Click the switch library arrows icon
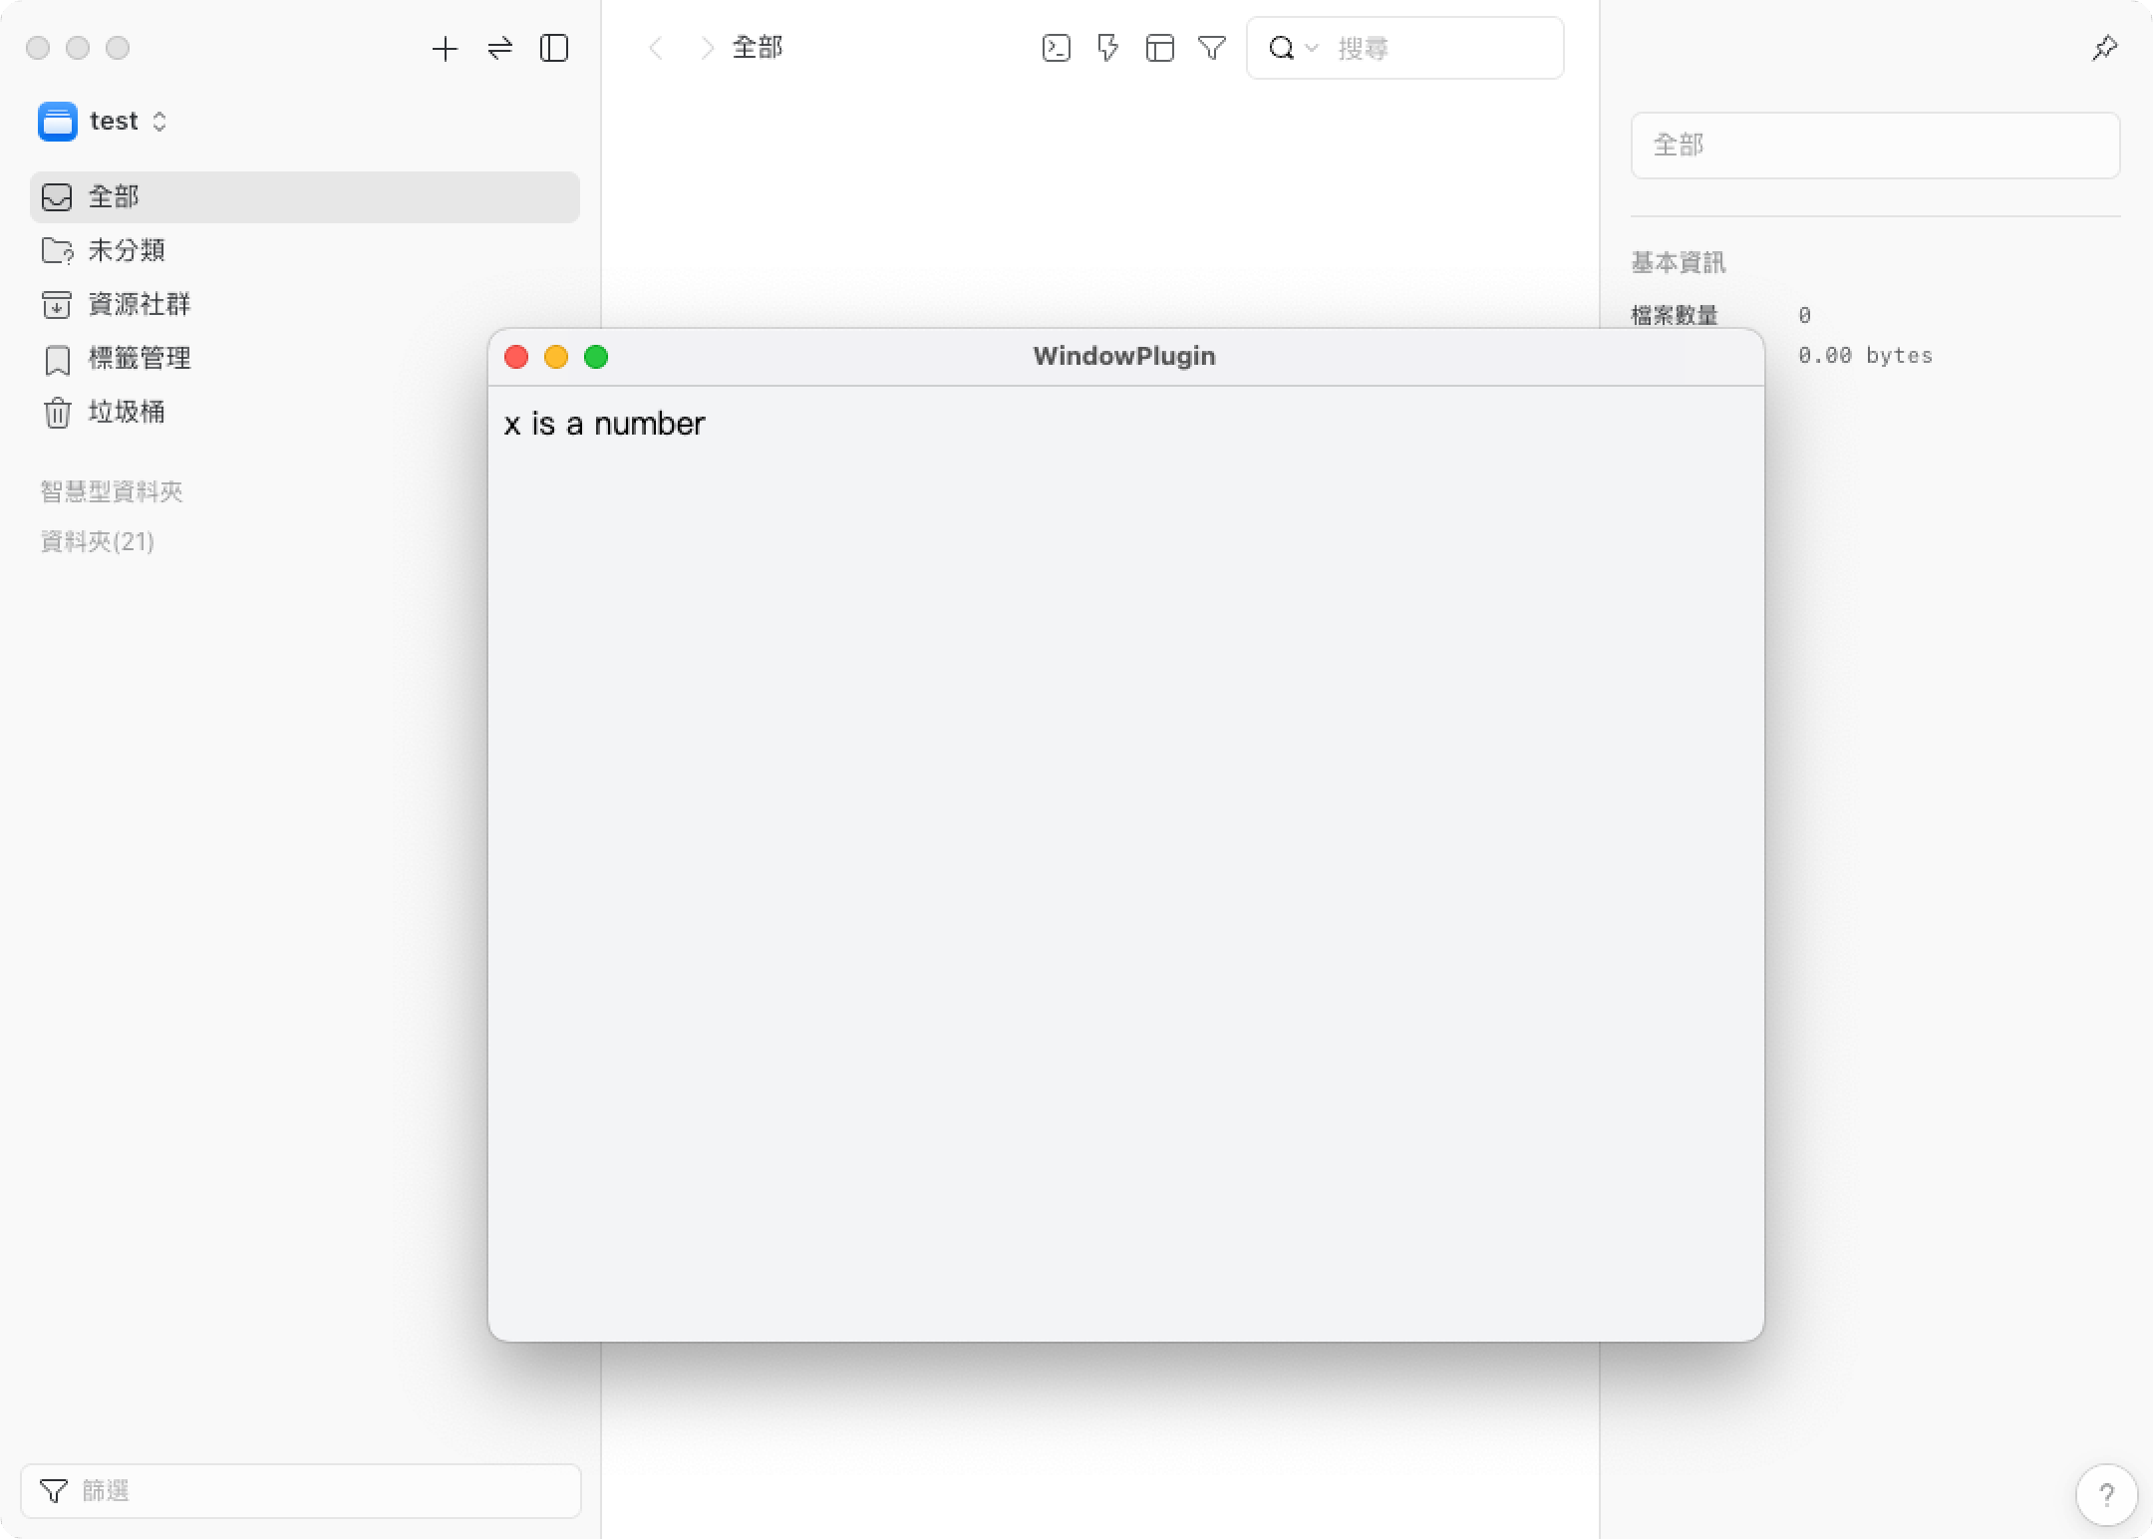Image resolution: width=2153 pixels, height=1539 pixels. point(499,48)
